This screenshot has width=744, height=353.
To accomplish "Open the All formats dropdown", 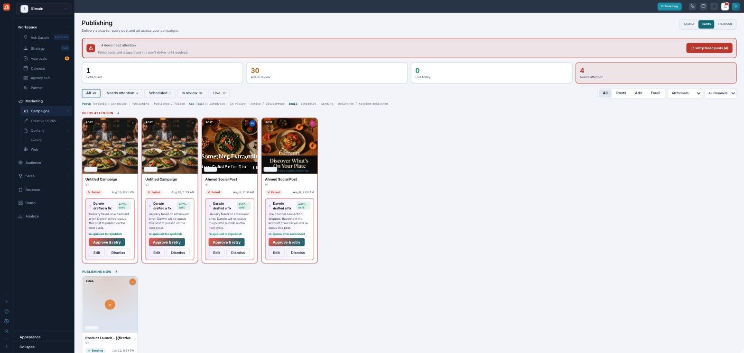I will click(x=685, y=93).
